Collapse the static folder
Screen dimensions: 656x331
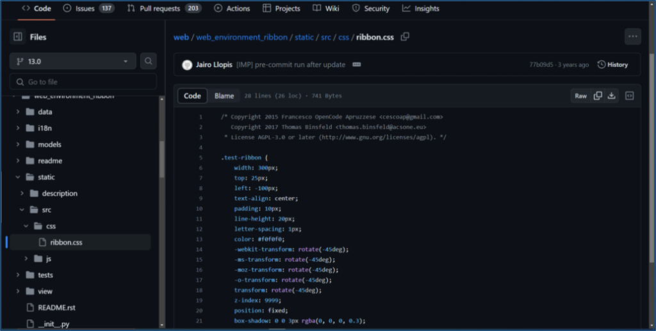click(17, 177)
